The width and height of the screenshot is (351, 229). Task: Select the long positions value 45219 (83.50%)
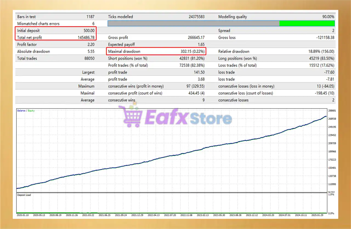point(321,58)
